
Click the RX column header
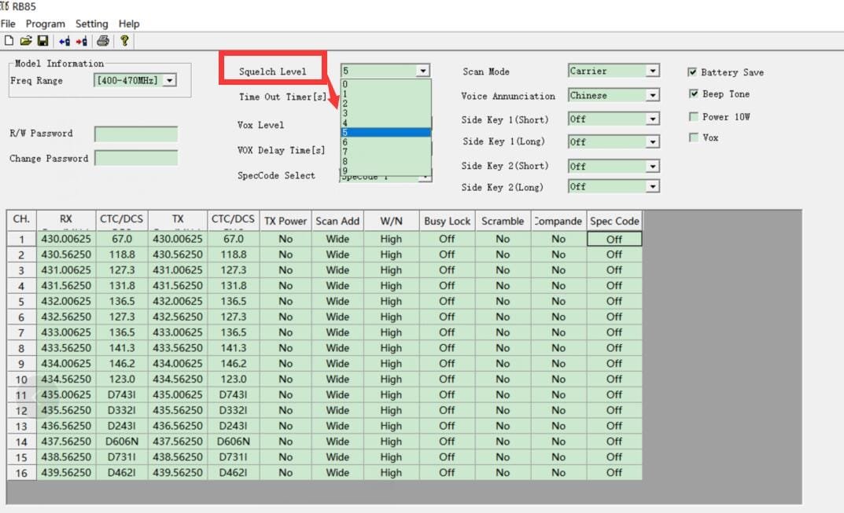65,220
